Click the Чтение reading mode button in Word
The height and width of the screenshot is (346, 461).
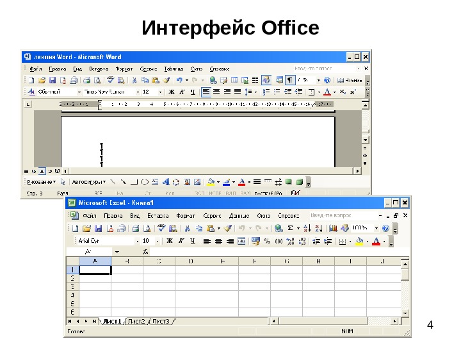point(350,80)
